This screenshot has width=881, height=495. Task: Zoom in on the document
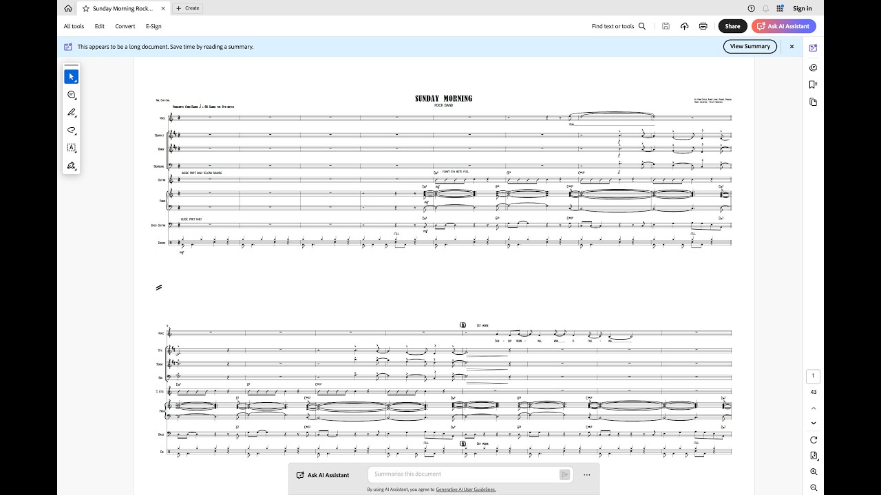point(814,472)
